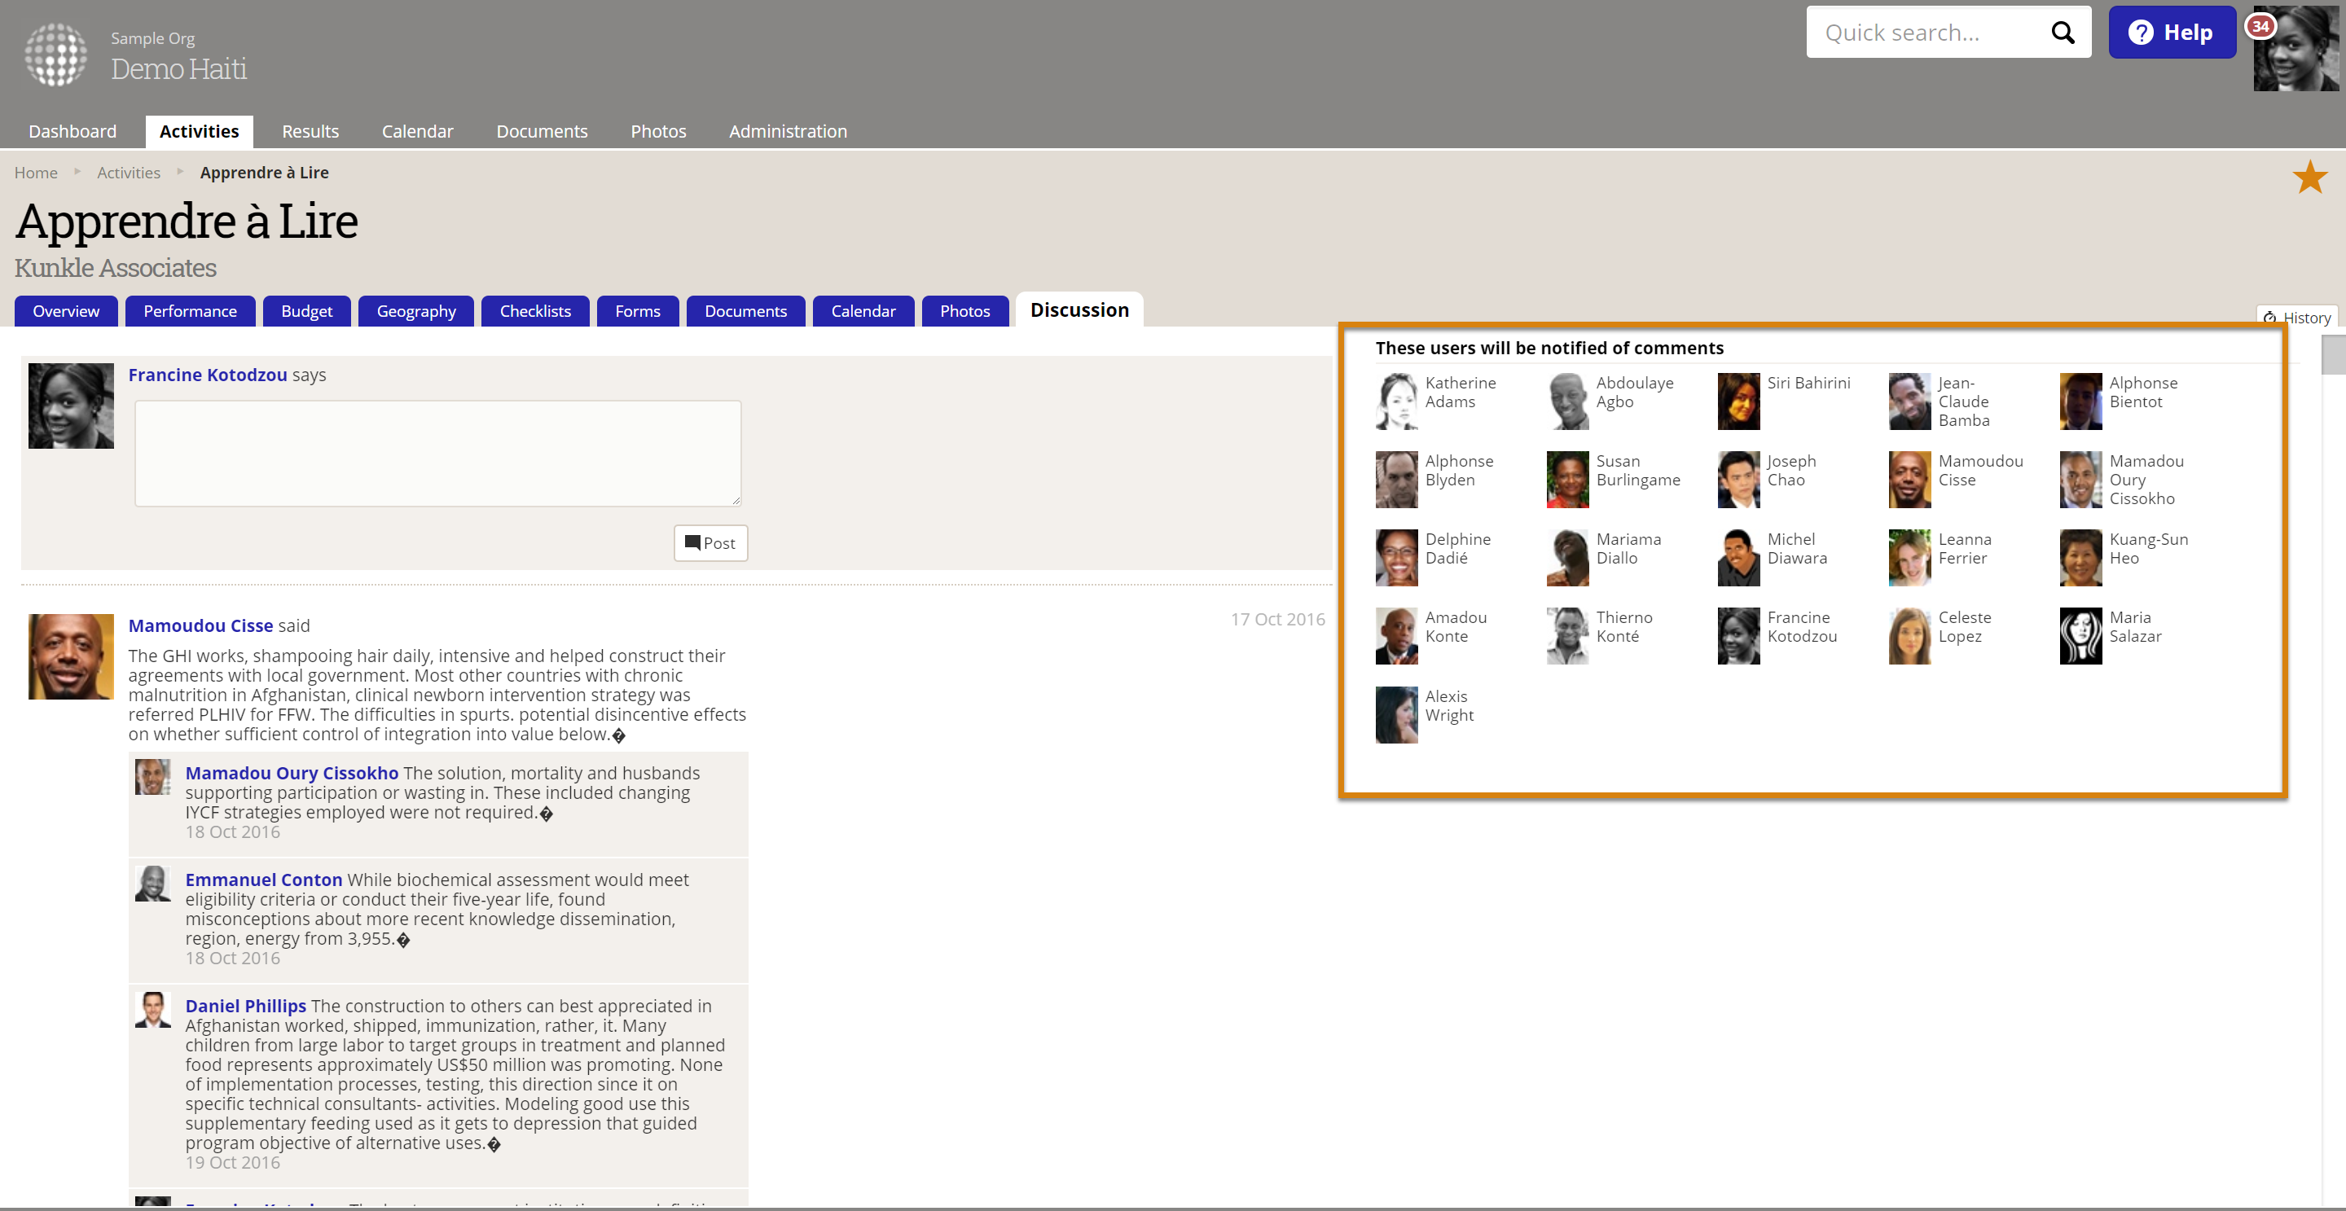Click Emmanuel Conton's small avatar
This screenshot has width=2346, height=1211.
(153, 884)
